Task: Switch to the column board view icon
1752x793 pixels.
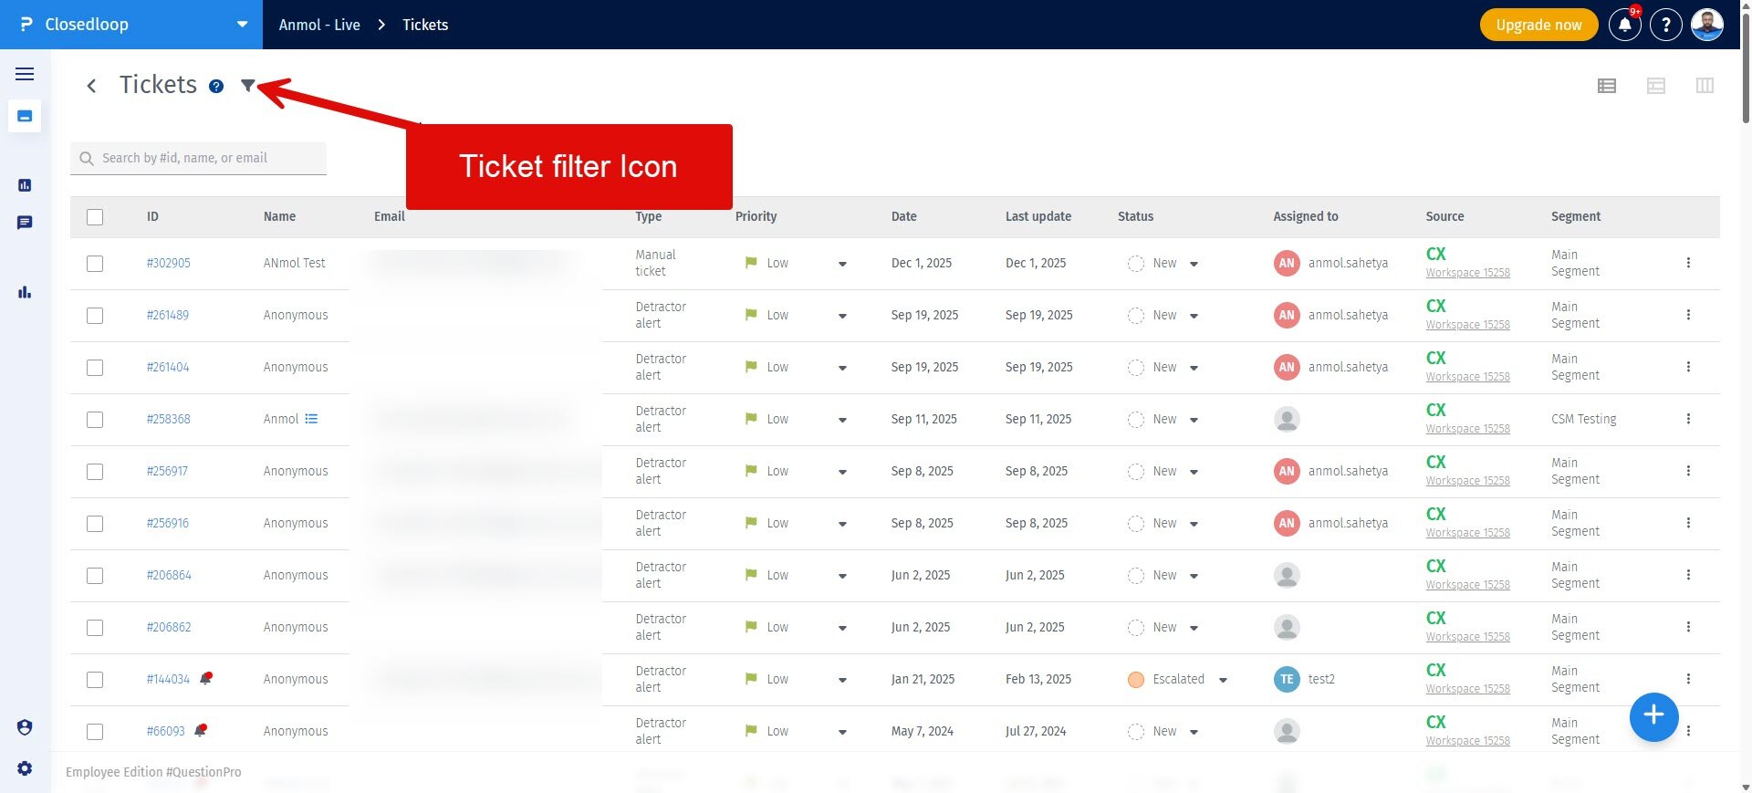Action: [x=1705, y=86]
